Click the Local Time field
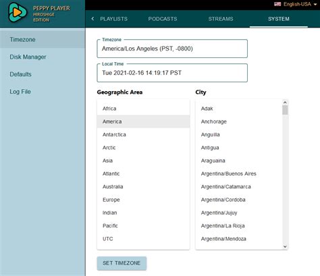 click(x=172, y=73)
